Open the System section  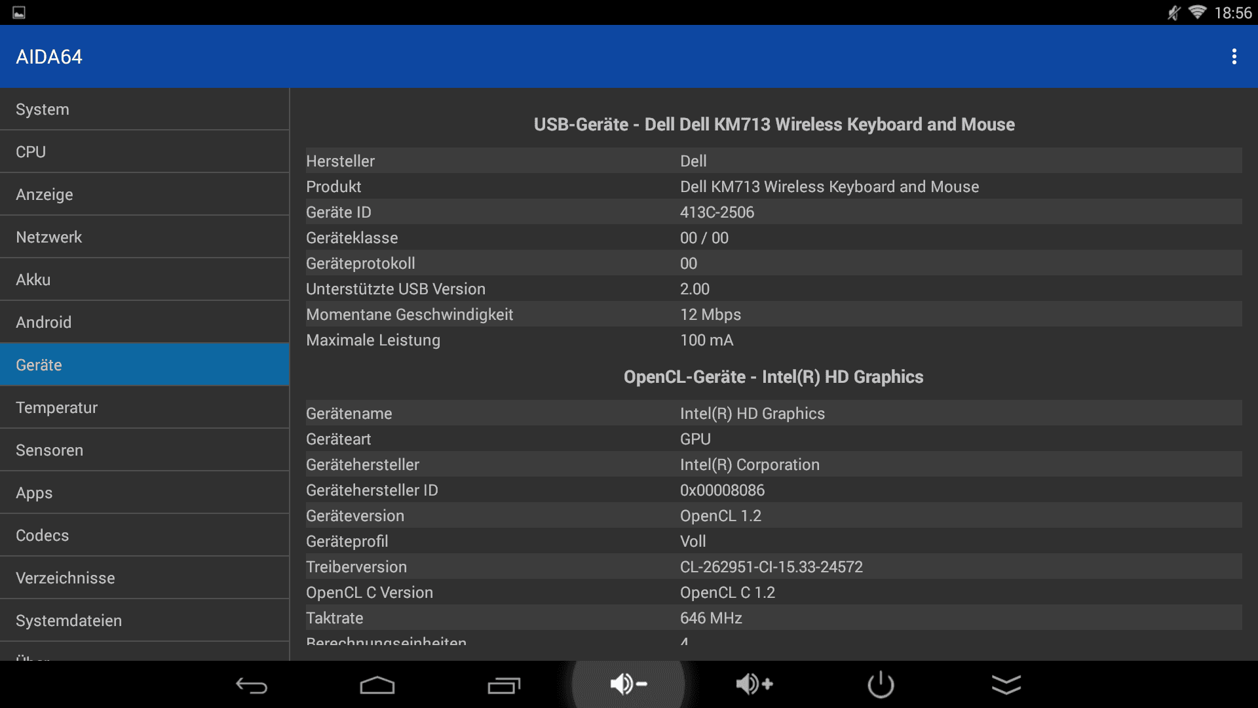(144, 109)
